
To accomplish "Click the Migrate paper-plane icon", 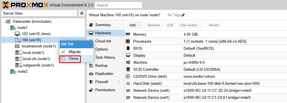I will [63, 52].
